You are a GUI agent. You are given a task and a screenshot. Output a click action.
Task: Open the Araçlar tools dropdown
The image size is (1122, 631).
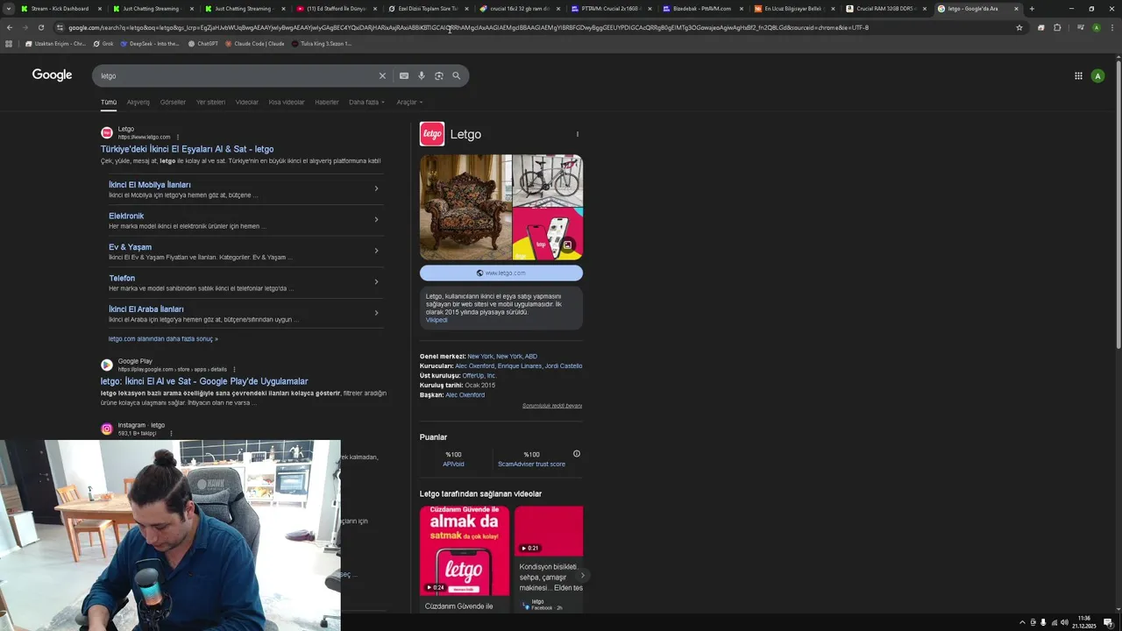pyautogui.click(x=409, y=103)
